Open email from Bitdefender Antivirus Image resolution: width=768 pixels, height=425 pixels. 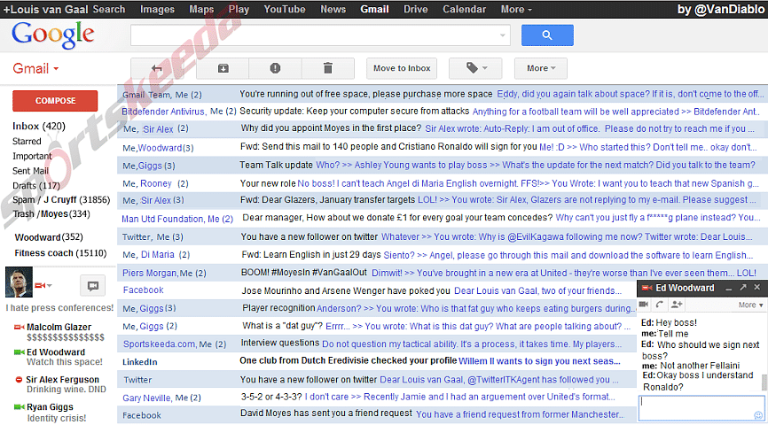pos(441,112)
